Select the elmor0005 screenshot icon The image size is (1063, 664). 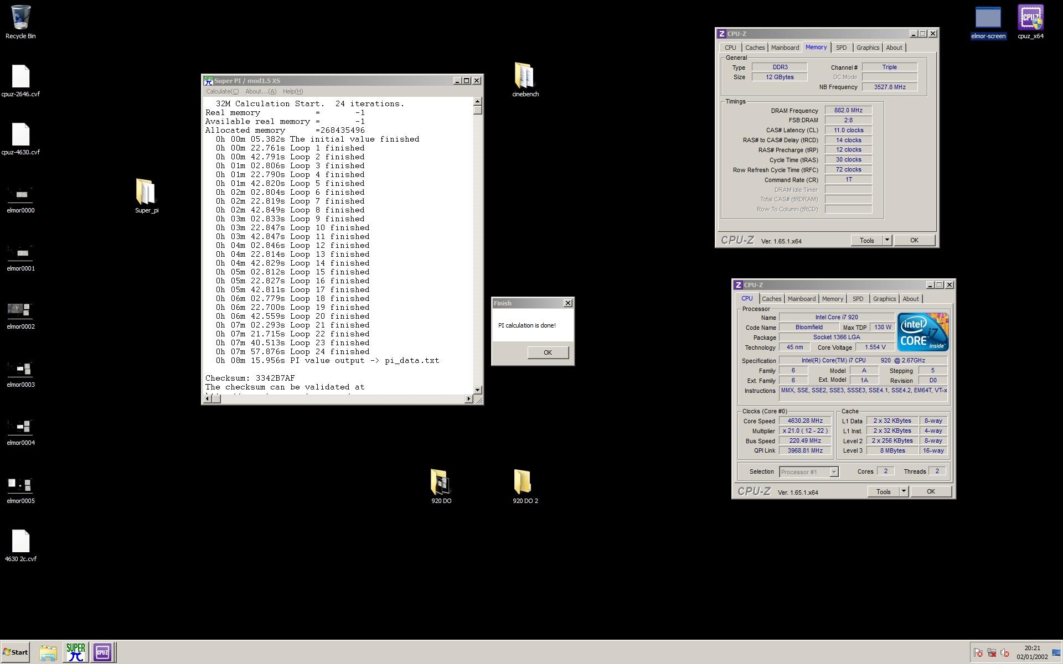[x=20, y=490]
